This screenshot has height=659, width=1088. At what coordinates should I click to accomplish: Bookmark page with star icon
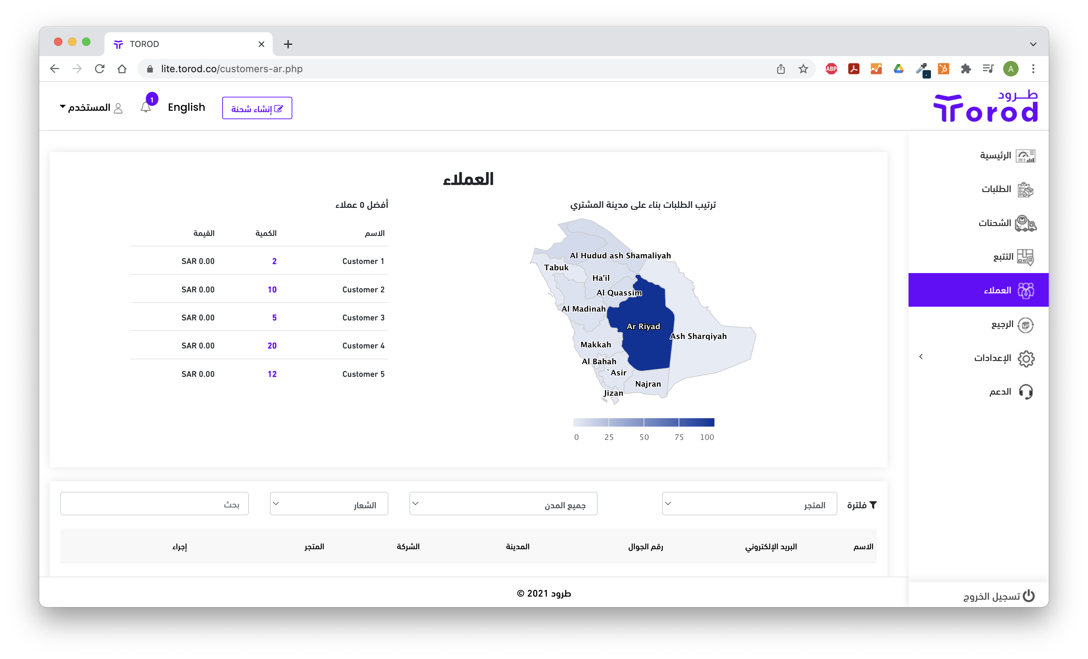803,69
